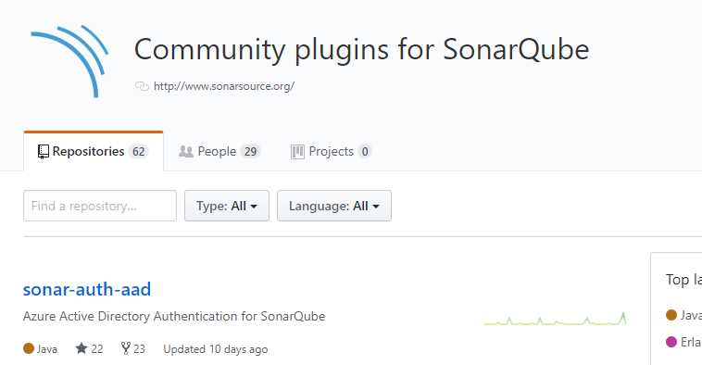The height and width of the screenshot is (365, 702).
Task: Click the Projects count badge 0
Action: (365, 151)
